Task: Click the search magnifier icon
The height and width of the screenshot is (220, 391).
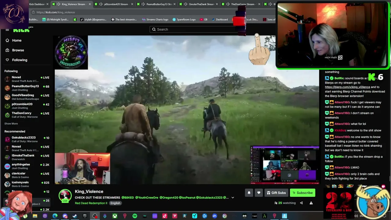Action: [x=154, y=29]
